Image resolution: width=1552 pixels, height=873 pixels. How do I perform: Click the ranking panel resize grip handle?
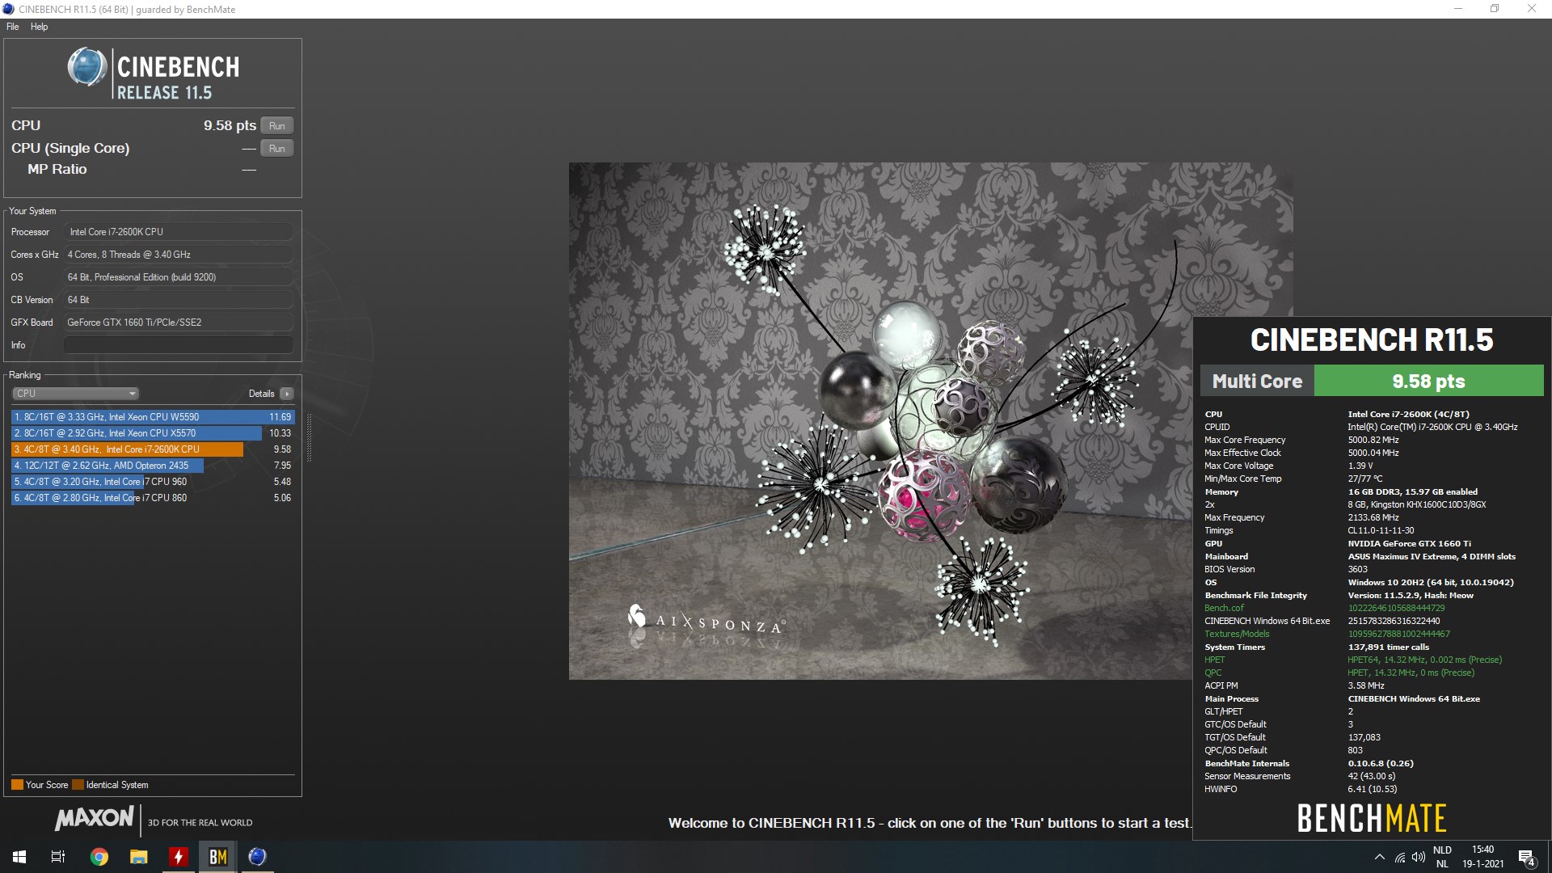point(309,437)
